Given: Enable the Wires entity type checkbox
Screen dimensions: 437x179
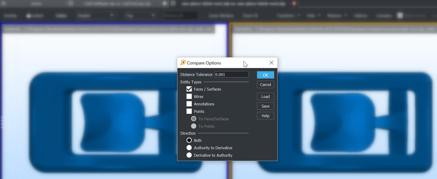Looking at the screenshot, I should coord(189,96).
